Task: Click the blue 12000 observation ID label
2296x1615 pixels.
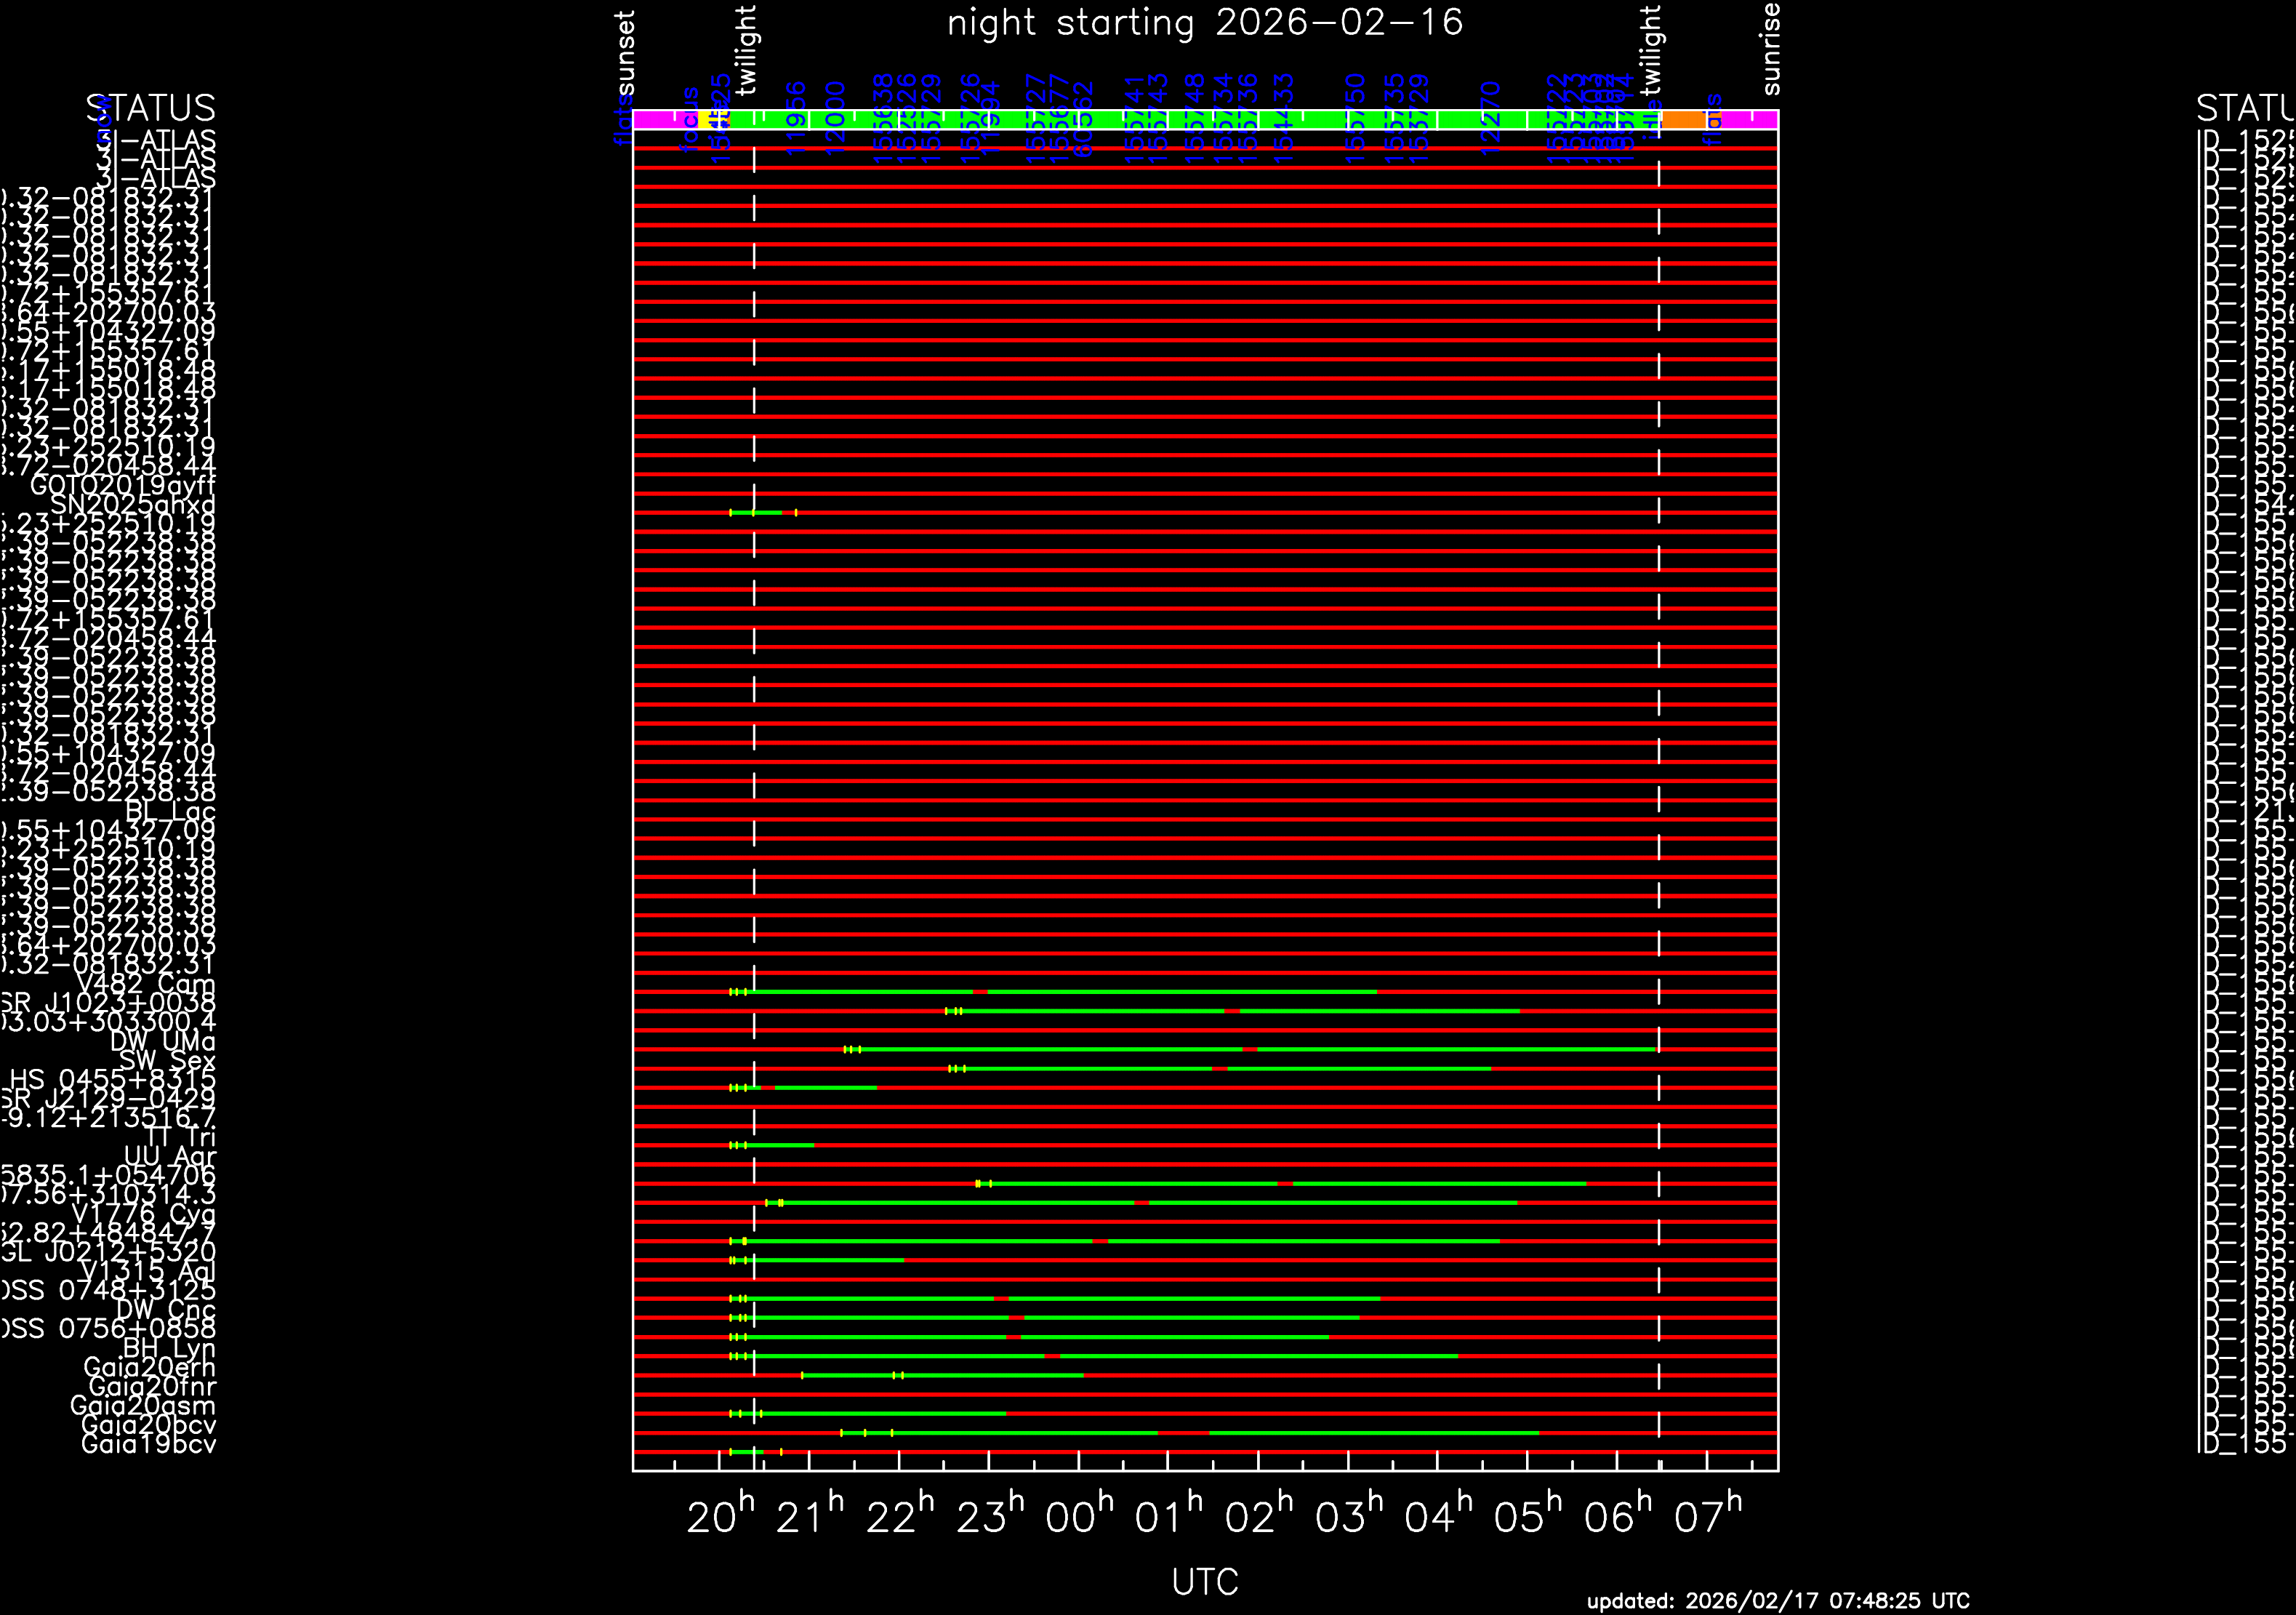Action: [836, 118]
